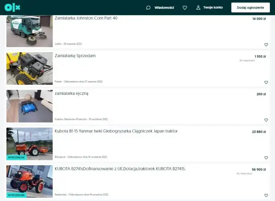Screen dimensions: 275x201
Task: Favorite the zamiatarka ręczną listing
Action: pyautogui.click(x=266, y=120)
